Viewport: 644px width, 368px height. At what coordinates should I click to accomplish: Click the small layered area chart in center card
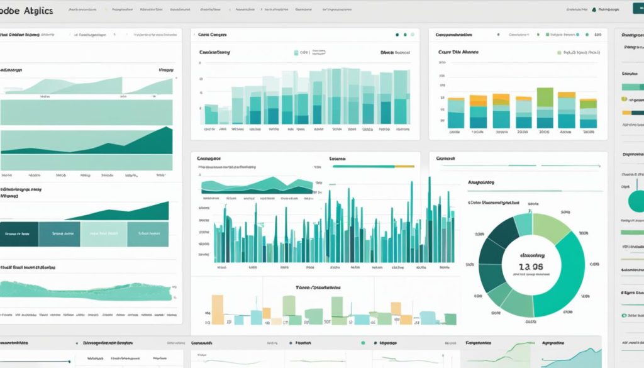(257, 185)
